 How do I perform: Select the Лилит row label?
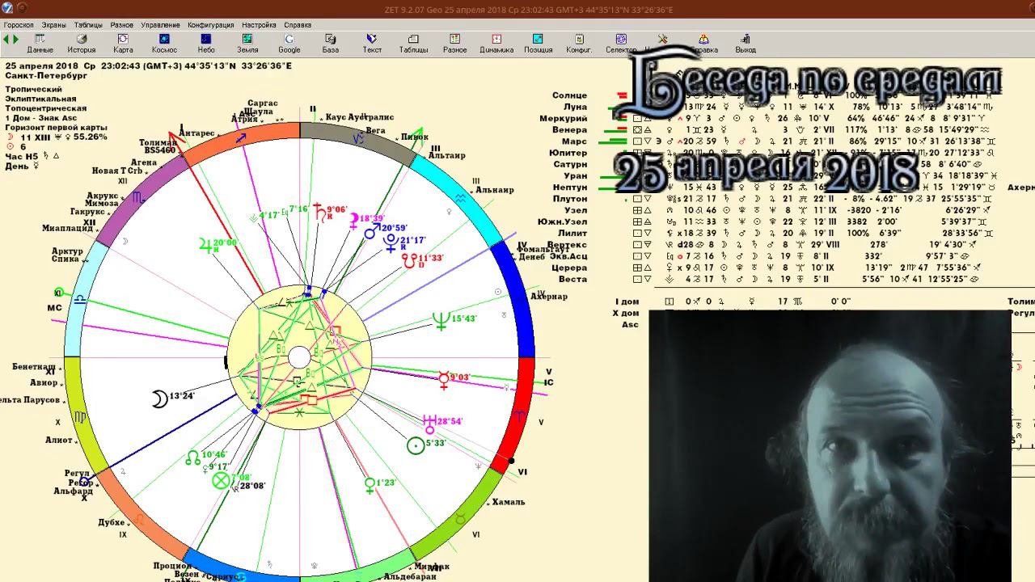(572, 233)
